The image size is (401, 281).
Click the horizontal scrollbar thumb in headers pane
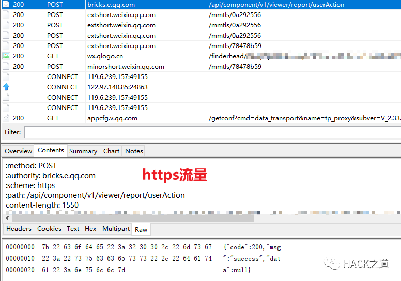133,218
